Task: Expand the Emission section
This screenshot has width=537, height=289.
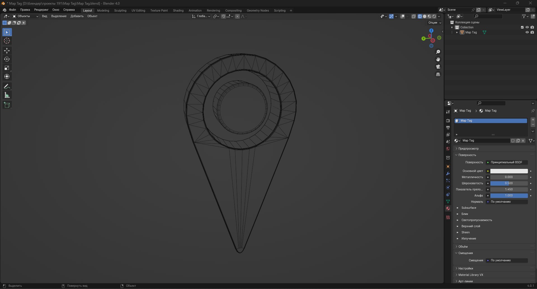Action: point(468,238)
